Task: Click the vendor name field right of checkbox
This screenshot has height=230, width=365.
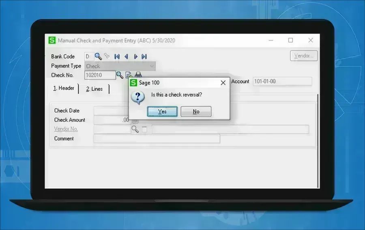Action: pos(230,129)
